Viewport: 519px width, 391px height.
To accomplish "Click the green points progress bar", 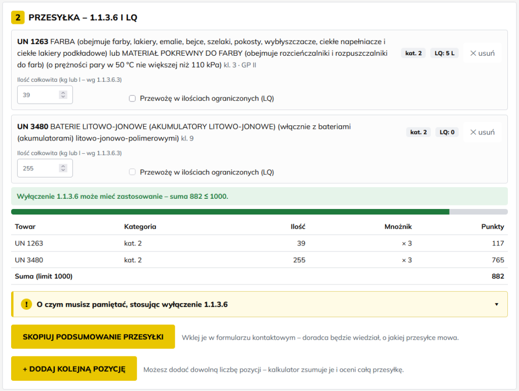I will pos(259,212).
